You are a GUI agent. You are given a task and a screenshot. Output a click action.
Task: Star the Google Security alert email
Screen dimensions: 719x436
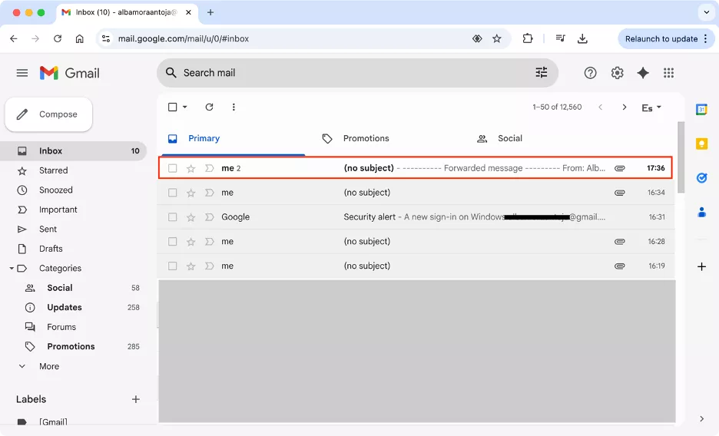pyautogui.click(x=191, y=217)
